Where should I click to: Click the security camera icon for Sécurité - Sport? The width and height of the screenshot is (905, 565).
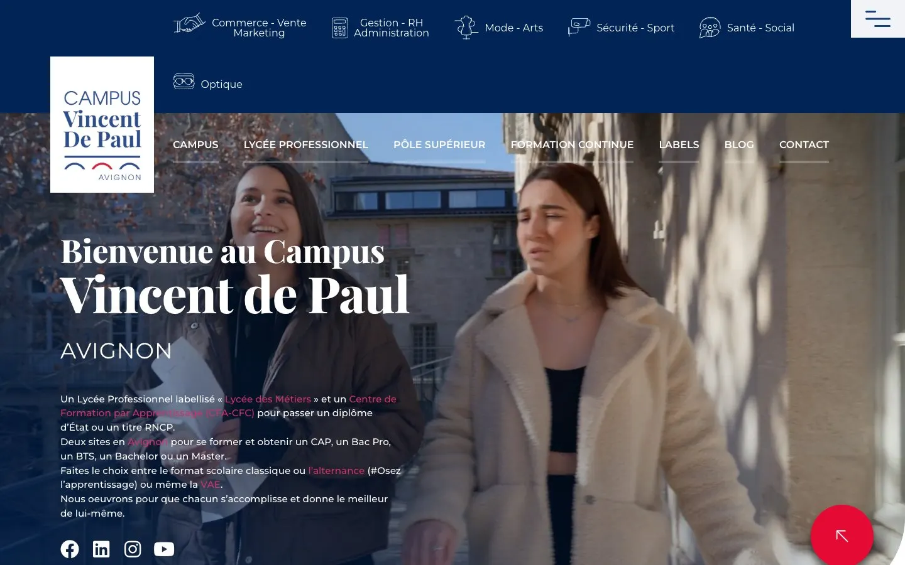pyautogui.click(x=579, y=28)
